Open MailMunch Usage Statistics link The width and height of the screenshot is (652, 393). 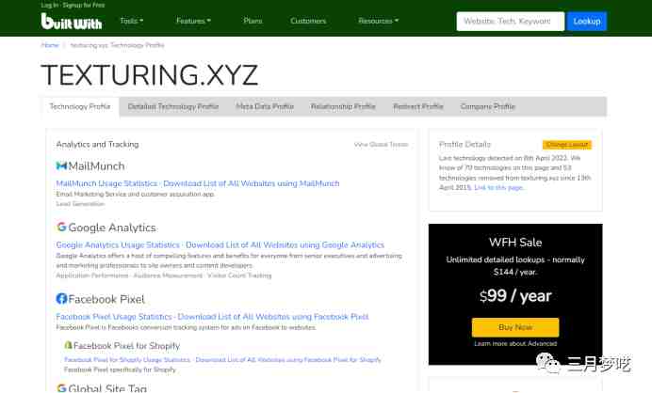[x=106, y=183]
